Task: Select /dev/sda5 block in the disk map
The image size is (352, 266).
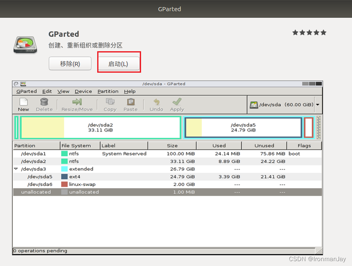Action: 243,128
